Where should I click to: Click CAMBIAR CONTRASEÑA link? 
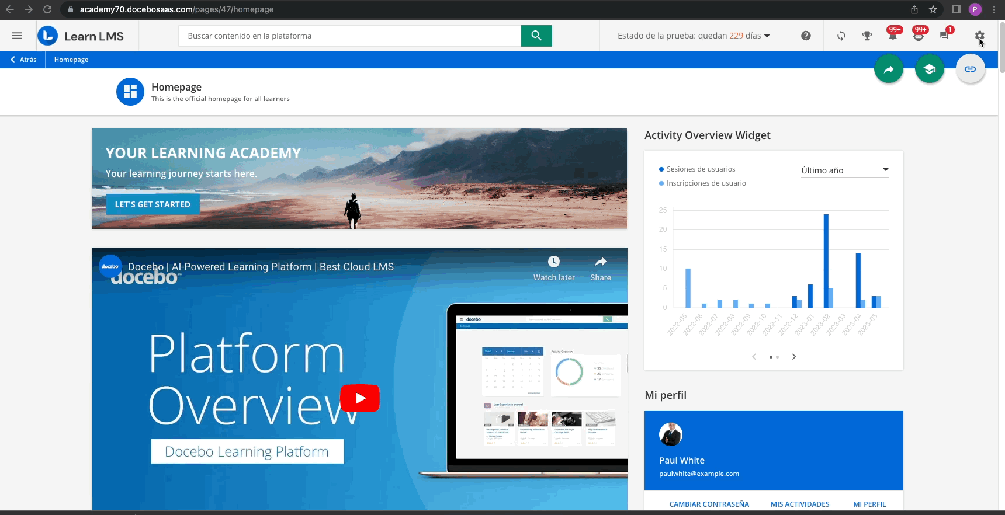point(709,504)
